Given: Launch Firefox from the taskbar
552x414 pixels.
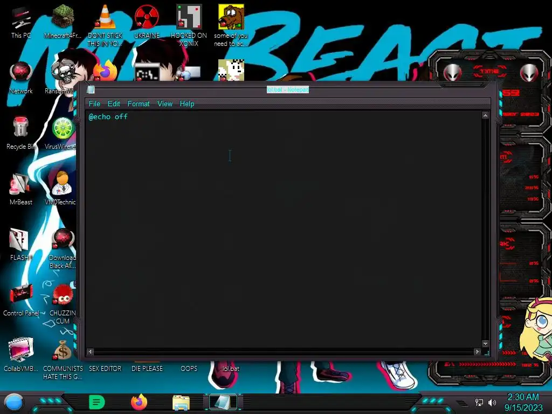Looking at the screenshot, I should (x=139, y=402).
